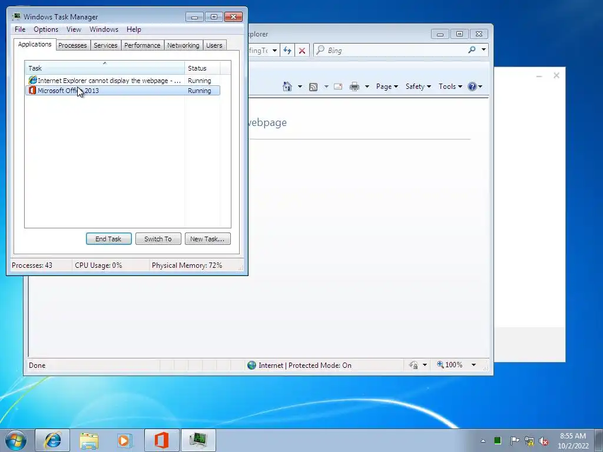Image resolution: width=603 pixels, height=452 pixels.
Task: Expand the Home button dropdown arrow
Action: tap(300, 87)
